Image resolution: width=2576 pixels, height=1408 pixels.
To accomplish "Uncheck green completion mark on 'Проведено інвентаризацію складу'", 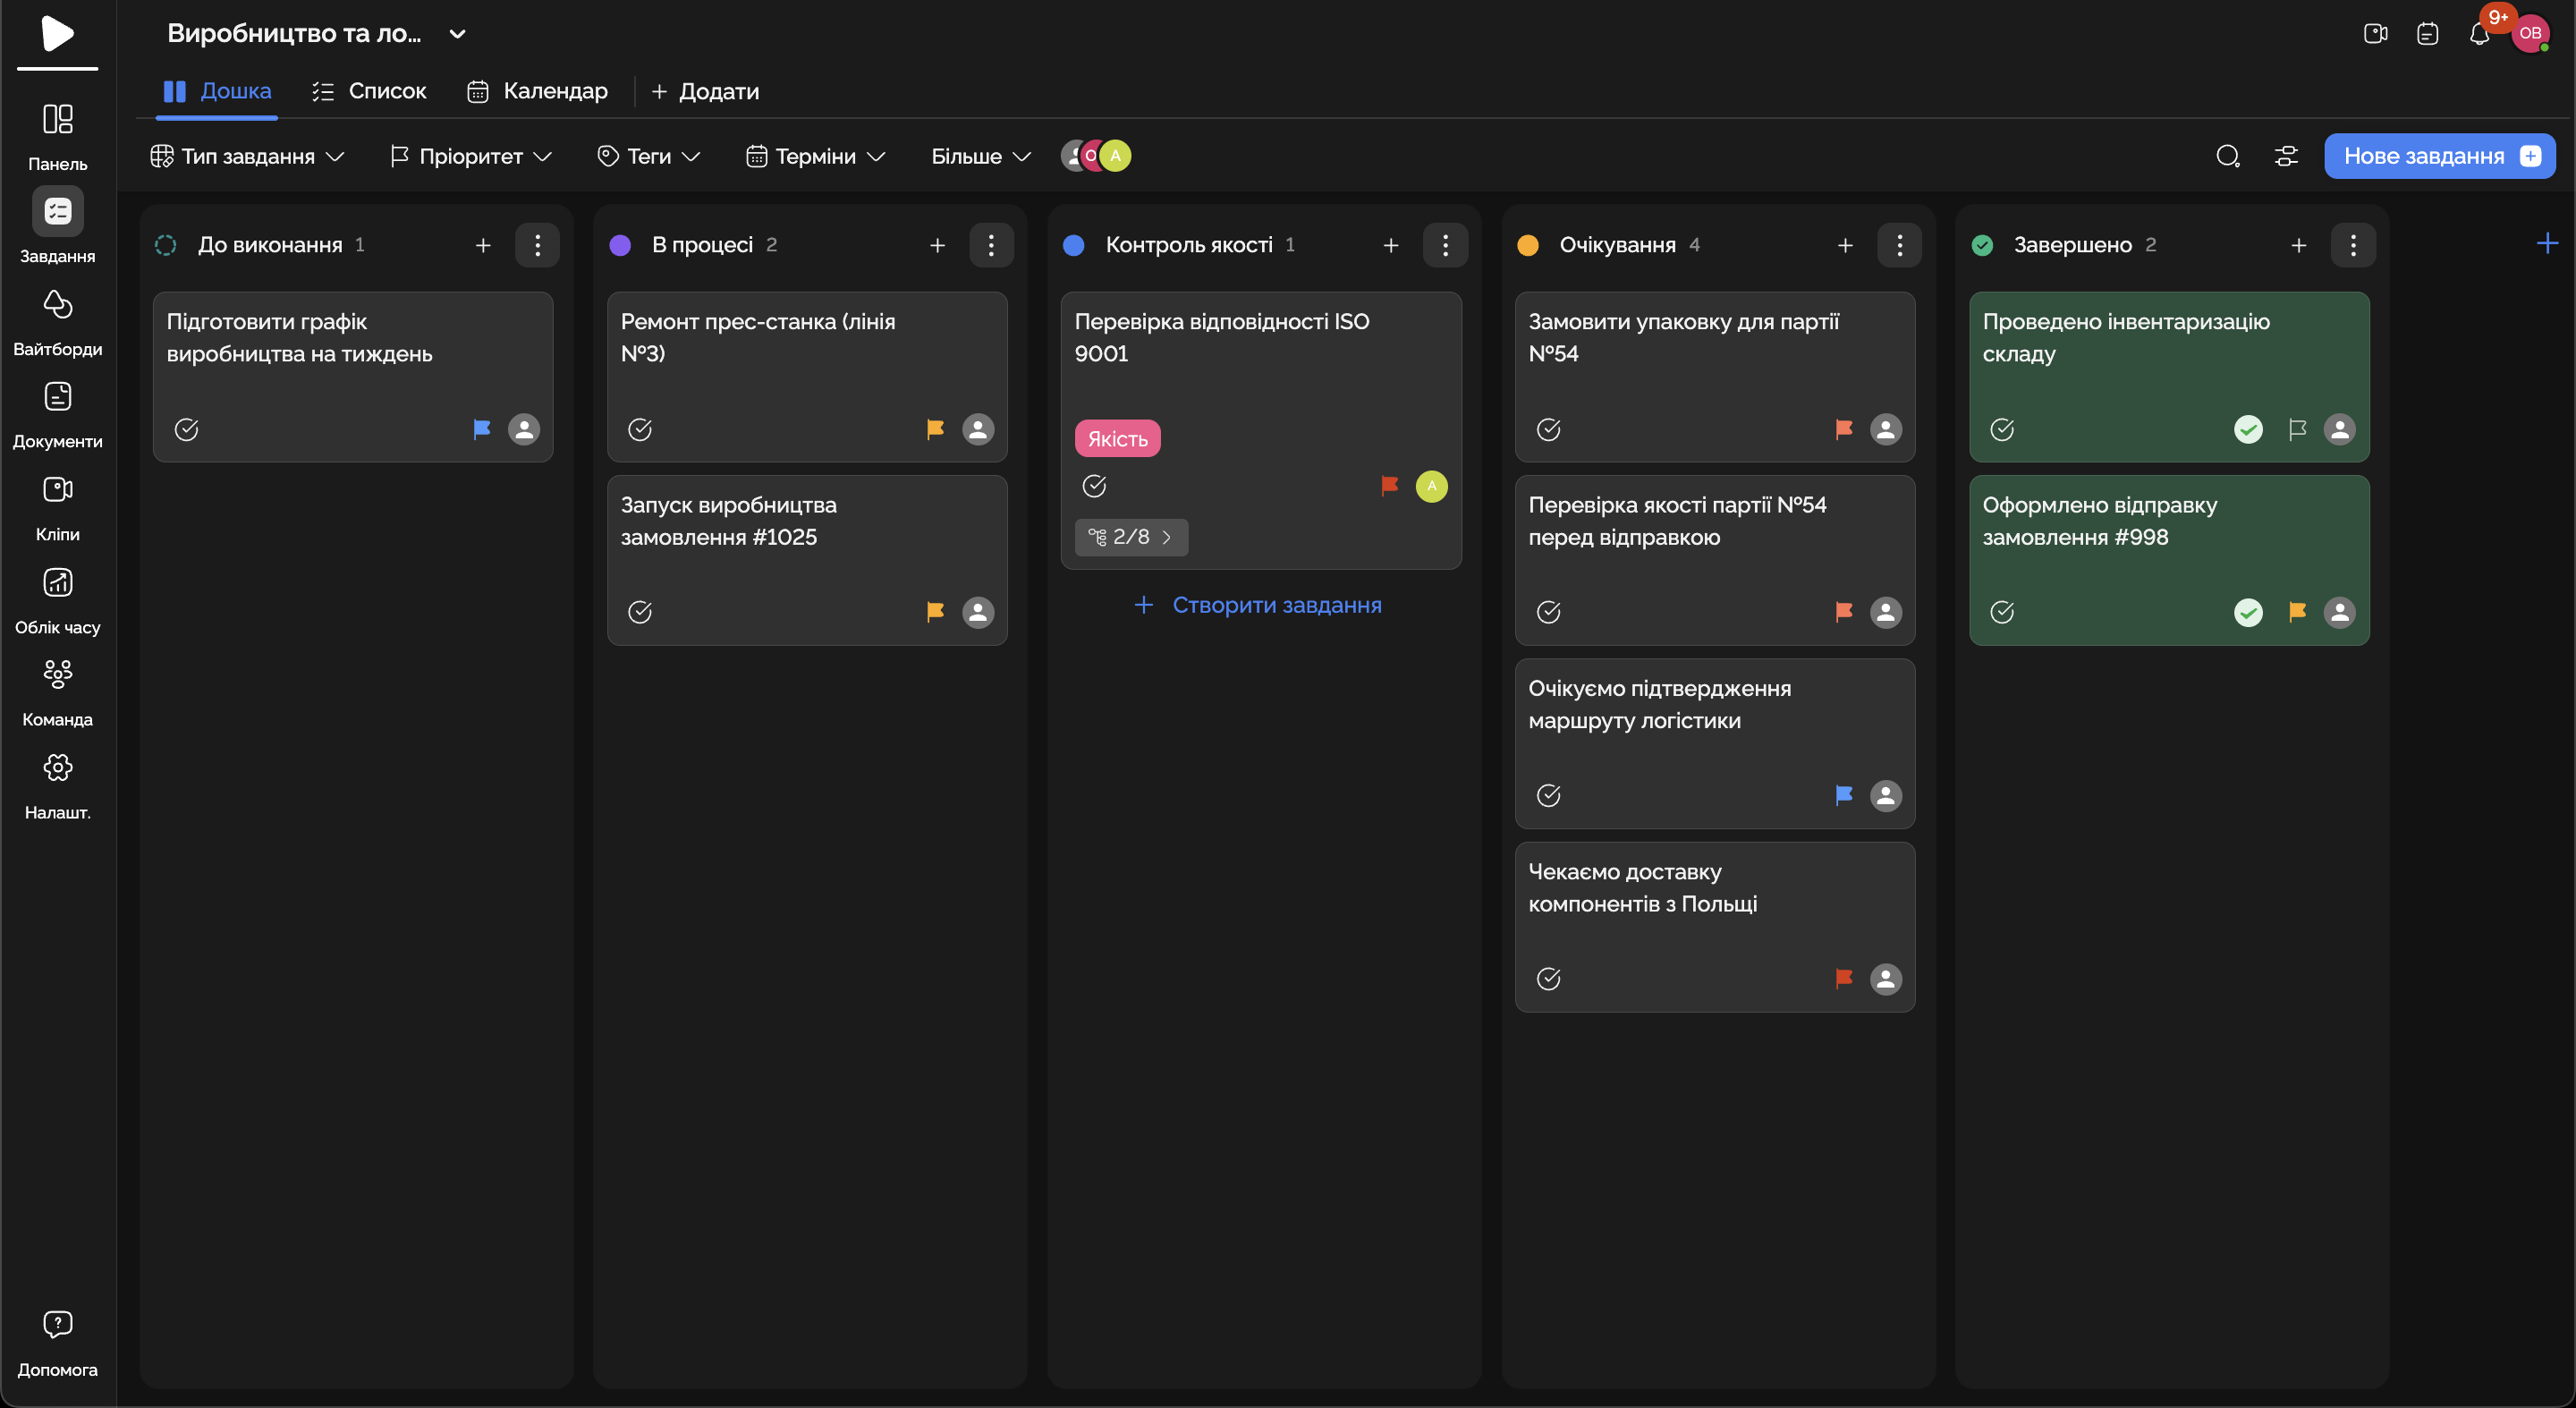I will pyautogui.click(x=2248, y=429).
